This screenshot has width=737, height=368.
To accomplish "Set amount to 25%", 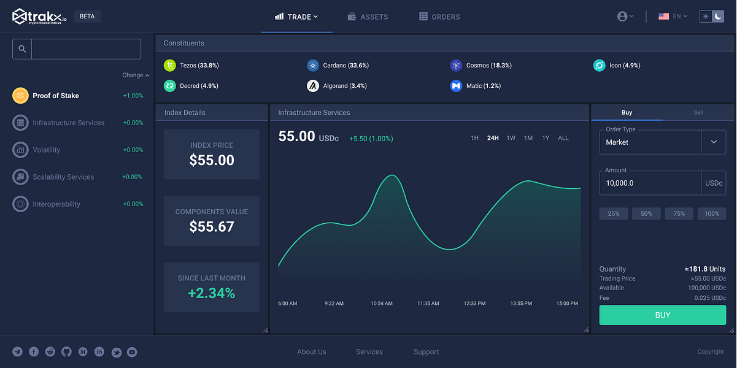I will click(614, 213).
